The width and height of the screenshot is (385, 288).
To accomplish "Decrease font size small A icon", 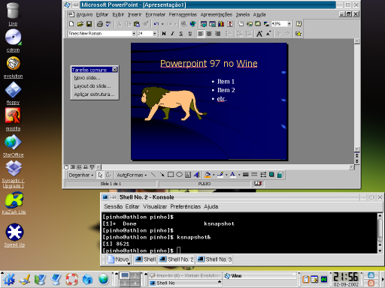I will (x=268, y=34).
